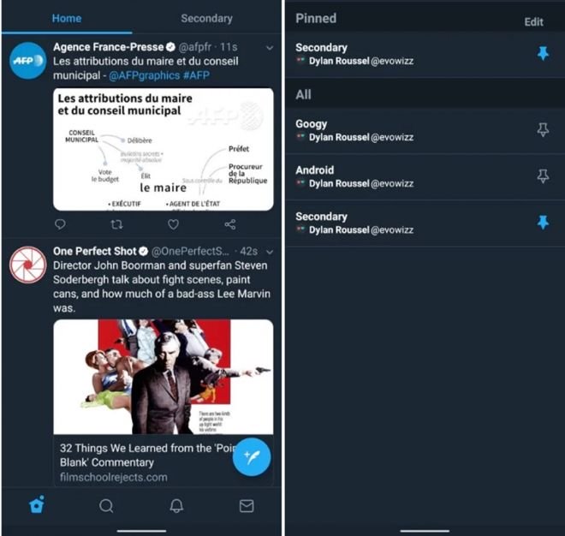
Task: Tap the Home icon in bottom navigation
Action: click(37, 504)
